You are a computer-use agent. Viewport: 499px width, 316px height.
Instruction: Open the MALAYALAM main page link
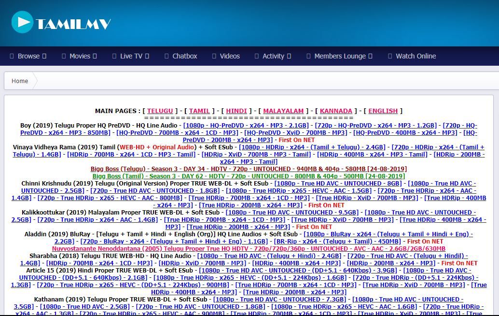(x=283, y=111)
